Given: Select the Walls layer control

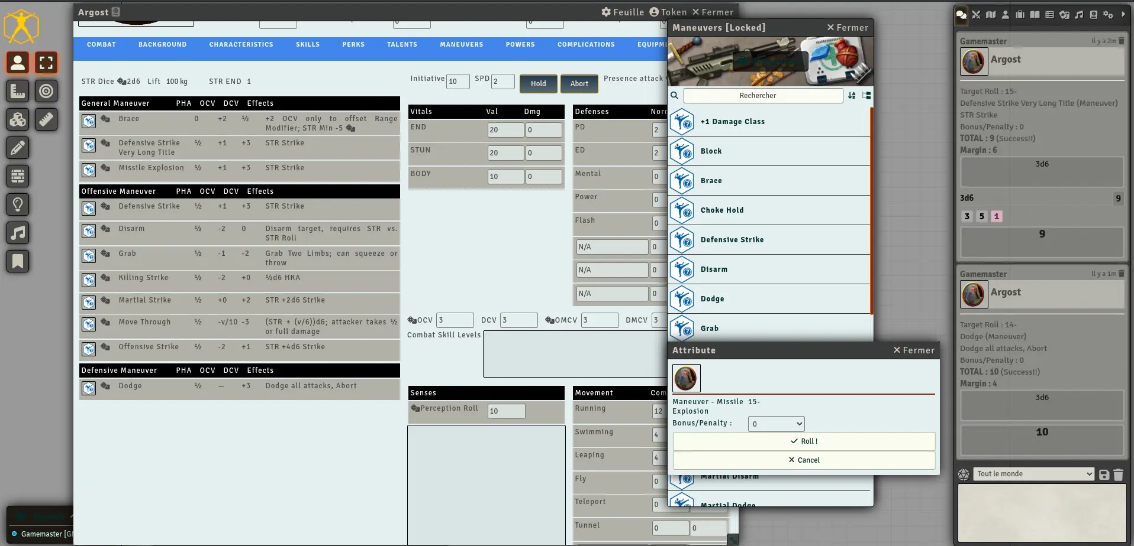Looking at the screenshot, I should (18, 176).
